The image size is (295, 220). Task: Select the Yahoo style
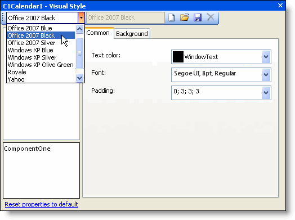[x=41, y=79]
